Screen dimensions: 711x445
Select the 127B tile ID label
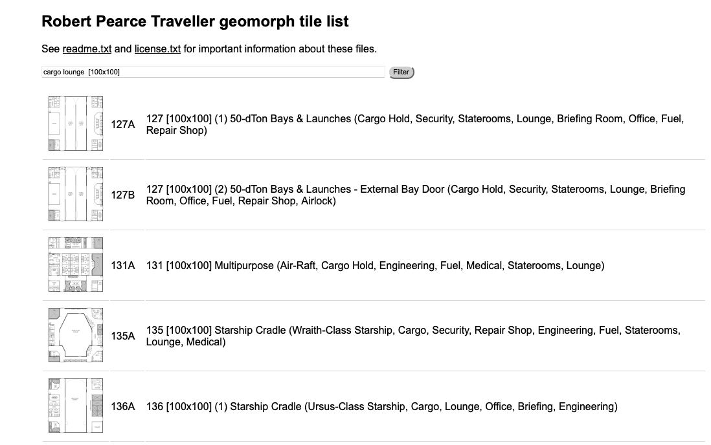123,195
